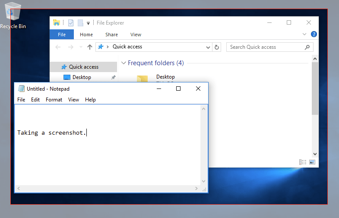339x218 pixels.
Task: Open the Share tab in File Explorer
Action: click(x=111, y=35)
